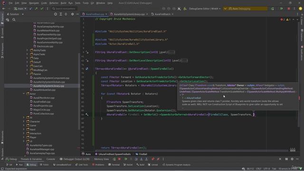Open the Window menu
This screenshot has height=171, width=304.
coord(100,3)
